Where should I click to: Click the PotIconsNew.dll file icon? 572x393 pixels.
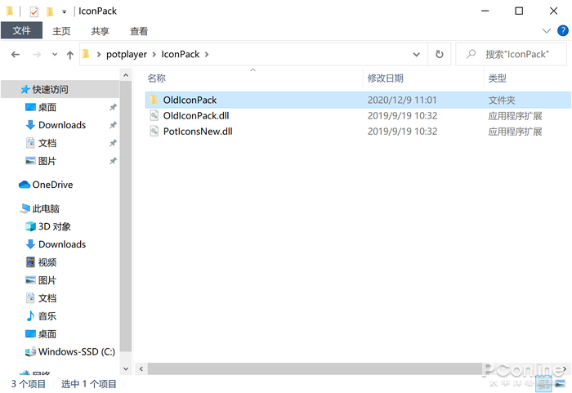[x=154, y=131]
